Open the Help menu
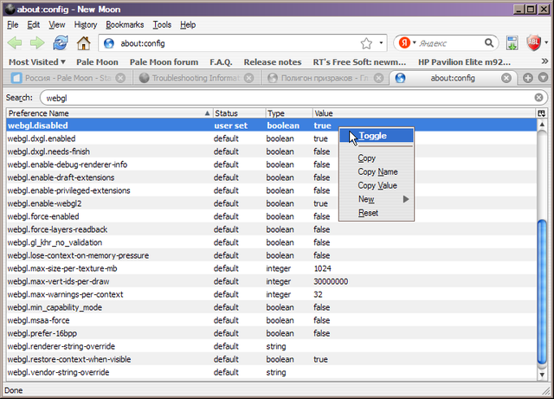Viewport: 554px width, 399px height. click(x=188, y=25)
